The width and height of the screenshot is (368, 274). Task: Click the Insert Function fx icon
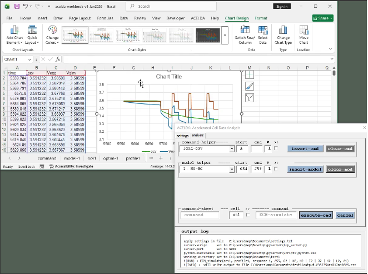pos(58,59)
